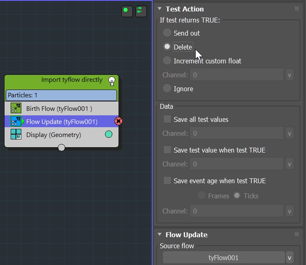Click the event's bottom output connector circle
This screenshot has height=265, width=306.
[x=62, y=148]
